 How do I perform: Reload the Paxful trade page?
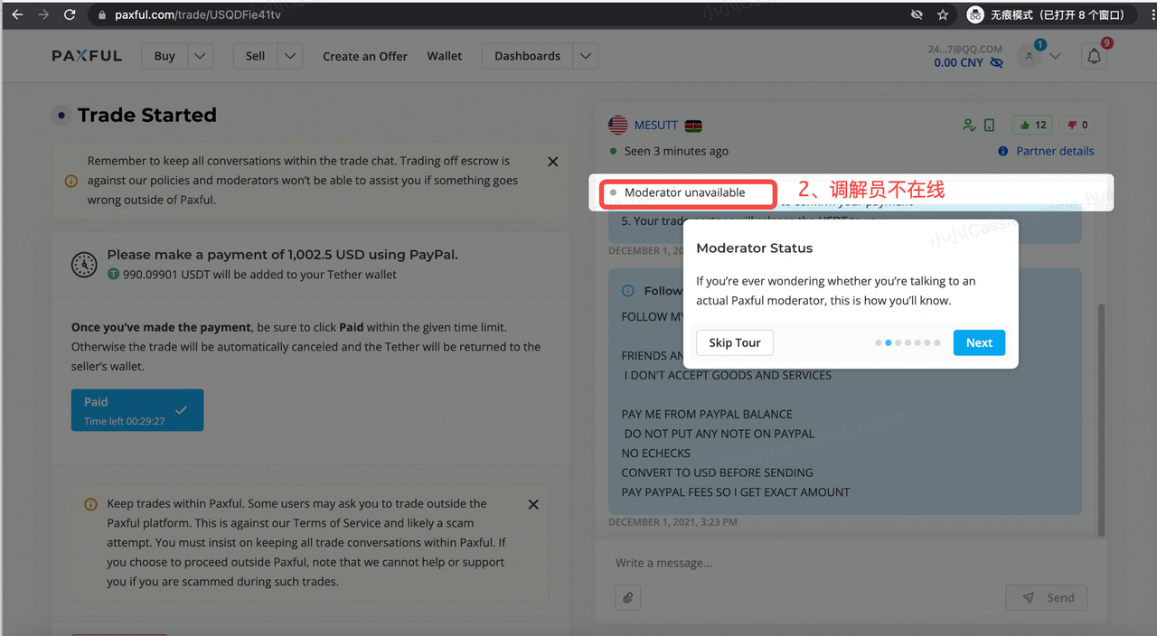point(70,14)
